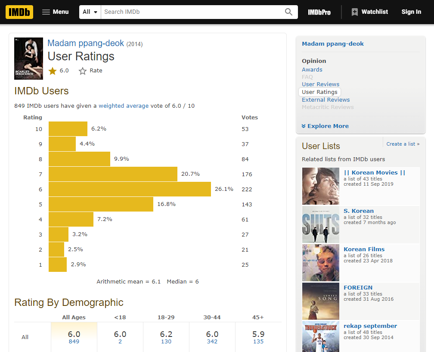Click the 26.1% label
434x352 pixels.
click(x=224, y=189)
